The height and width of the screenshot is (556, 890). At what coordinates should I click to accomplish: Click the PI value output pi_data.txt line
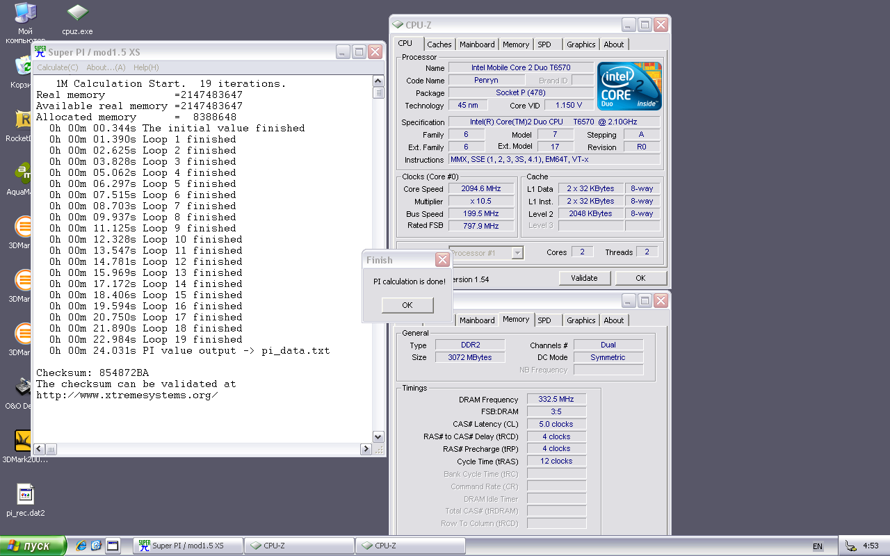(x=189, y=350)
